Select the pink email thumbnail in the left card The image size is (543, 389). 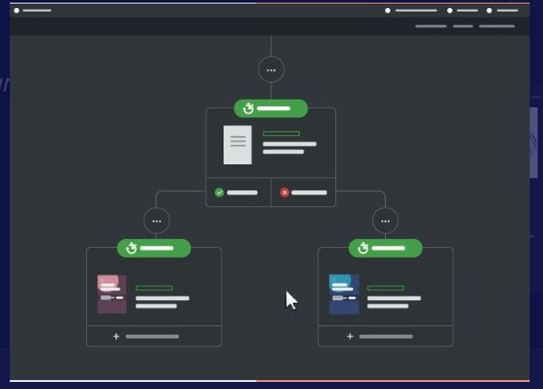(112, 294)
